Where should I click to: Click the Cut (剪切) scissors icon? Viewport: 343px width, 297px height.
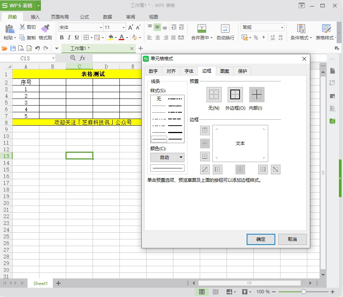[22, 27]
